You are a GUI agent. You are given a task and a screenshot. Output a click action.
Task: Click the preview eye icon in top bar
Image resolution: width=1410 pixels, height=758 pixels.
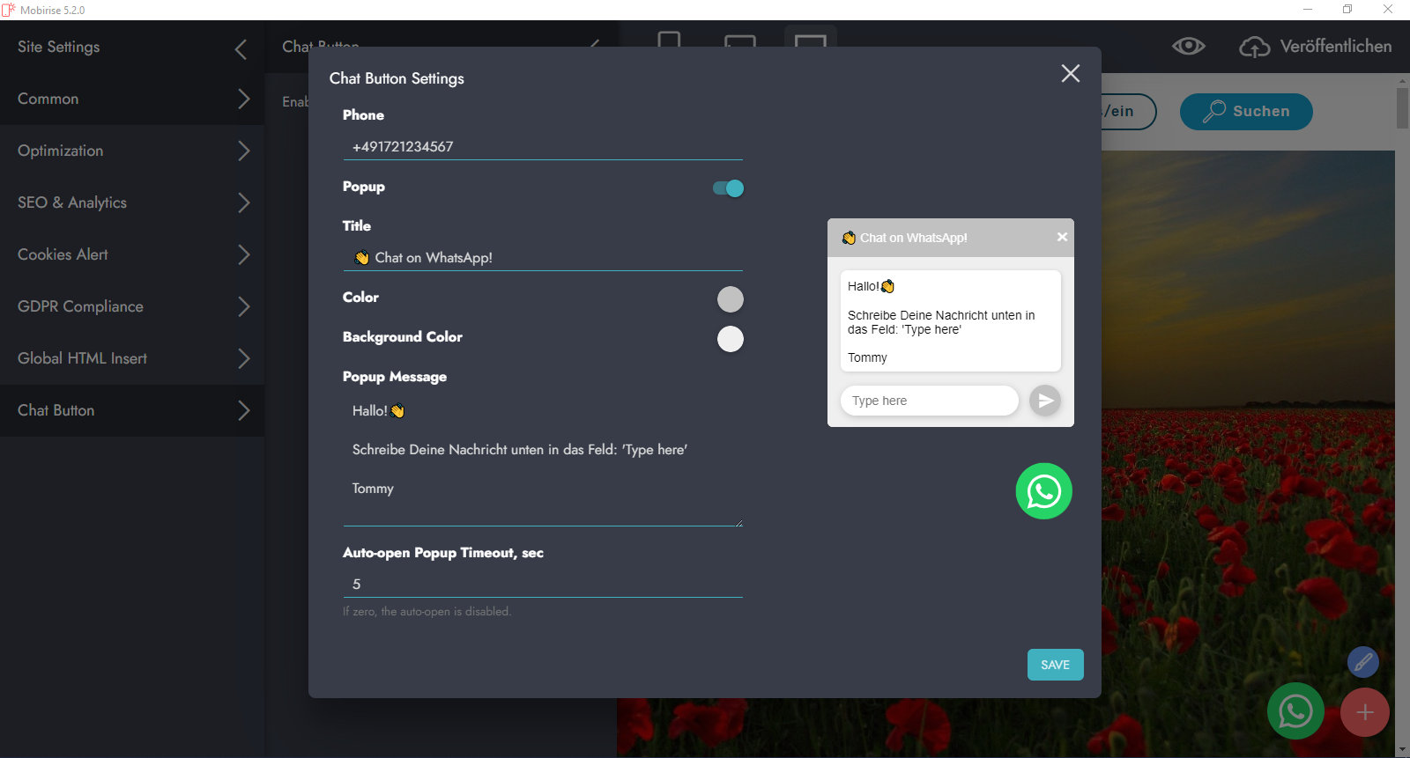tap(1188, 47)
